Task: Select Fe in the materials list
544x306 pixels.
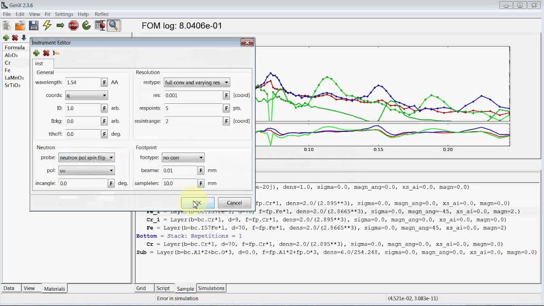Action: (x=8, y=71)
